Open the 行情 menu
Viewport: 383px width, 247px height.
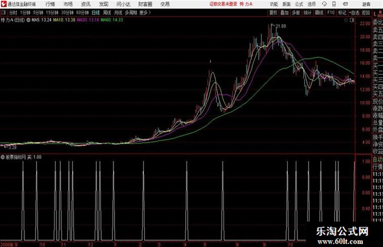[x=50, y=4]
